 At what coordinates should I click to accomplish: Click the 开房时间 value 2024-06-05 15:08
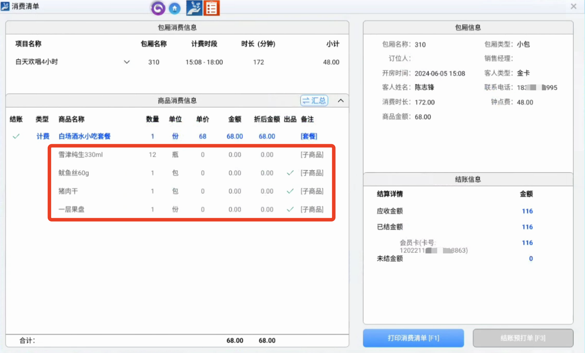click(x=440, y=73)
